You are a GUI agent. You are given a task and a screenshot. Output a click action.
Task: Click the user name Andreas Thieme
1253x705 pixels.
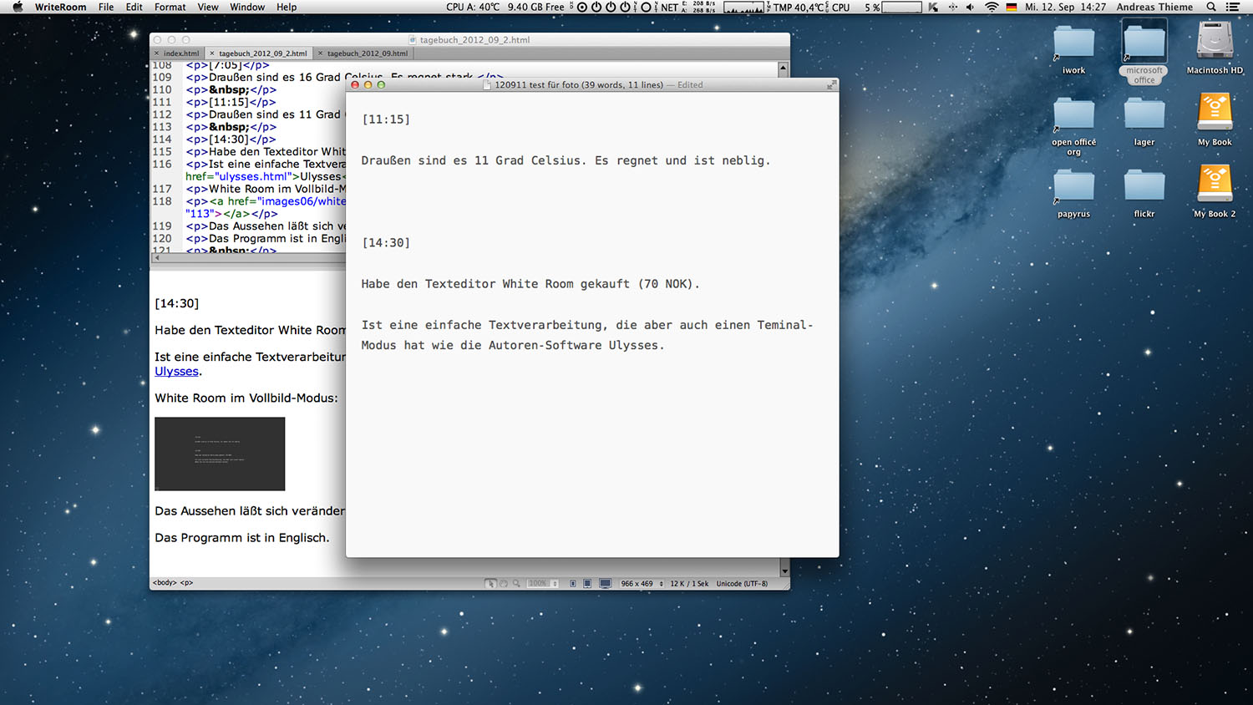tap(1154, 7)
